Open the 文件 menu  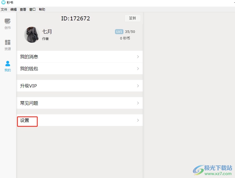coord(4,10)
